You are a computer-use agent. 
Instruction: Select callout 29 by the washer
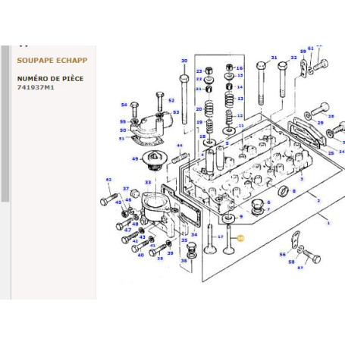coord(320,123)
